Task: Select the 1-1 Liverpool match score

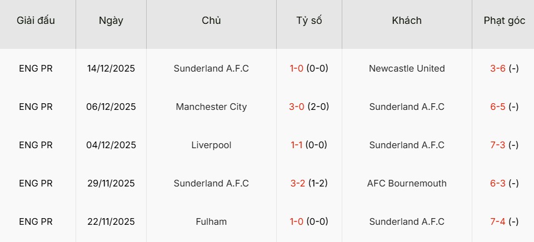Action: tap(297, 145)
